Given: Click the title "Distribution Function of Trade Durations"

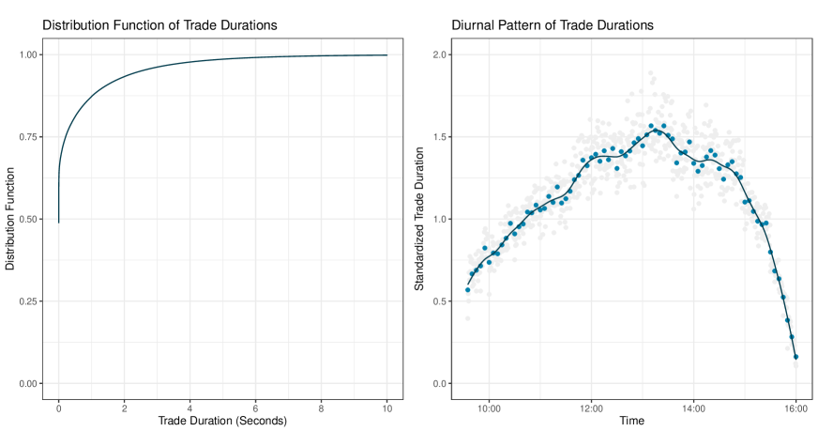Looking at the screenshot, I should tap(159, 25).
